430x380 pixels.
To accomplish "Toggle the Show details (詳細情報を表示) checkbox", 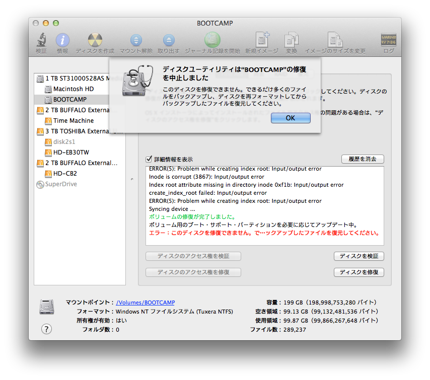I will pyautogui.click(x=149, y=159).
